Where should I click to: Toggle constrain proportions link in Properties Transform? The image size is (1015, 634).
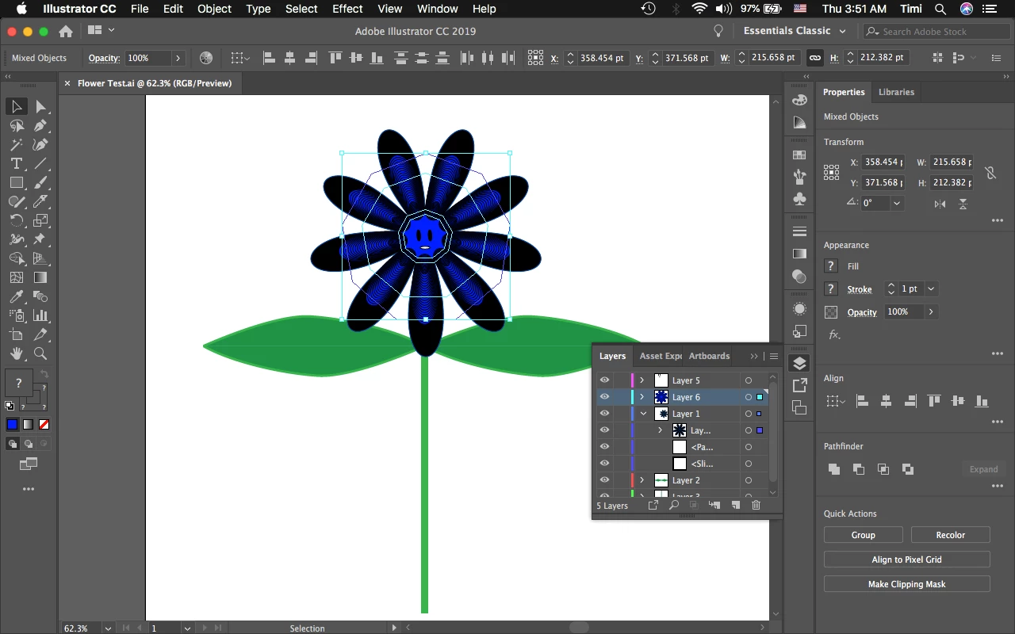click(990, 173)
